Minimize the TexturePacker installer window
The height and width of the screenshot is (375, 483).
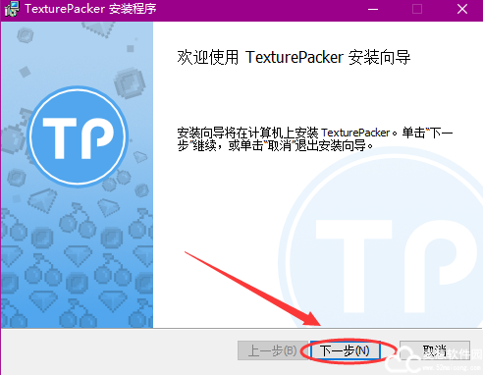click(x=373, y=9)
